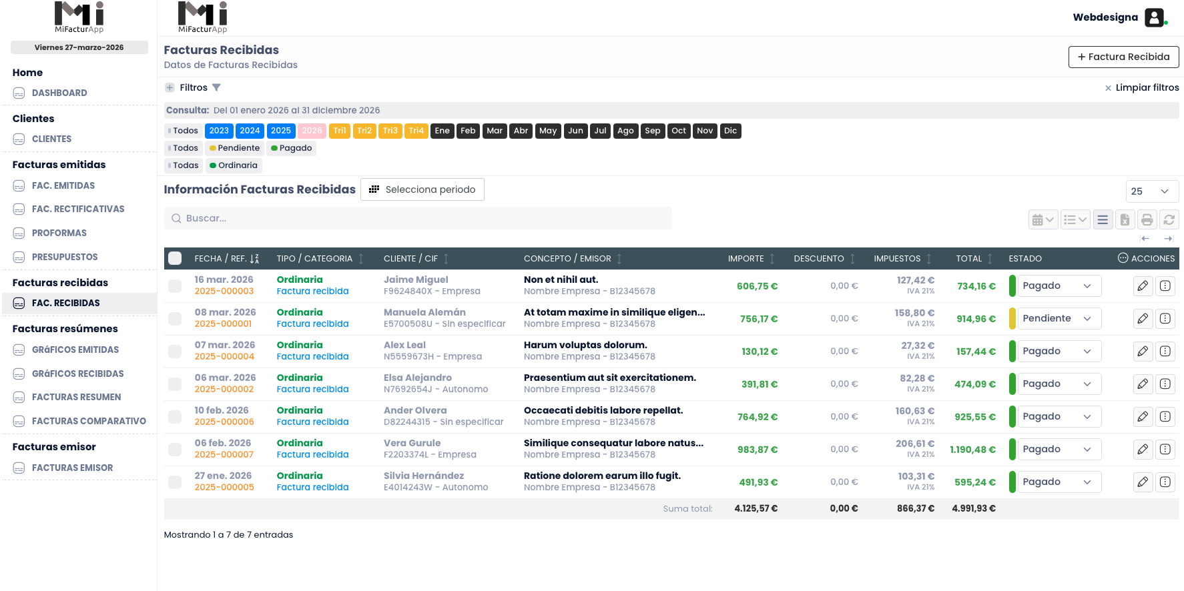Click the hamburger list view icon
The image size is (1184, 591).
click(x=1103, y=219)
